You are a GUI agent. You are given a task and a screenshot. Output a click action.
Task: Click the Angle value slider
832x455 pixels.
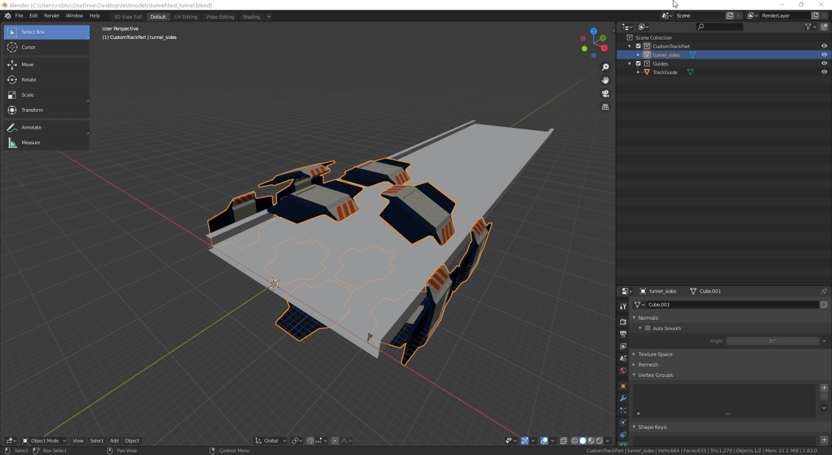(x=772, y=341)
